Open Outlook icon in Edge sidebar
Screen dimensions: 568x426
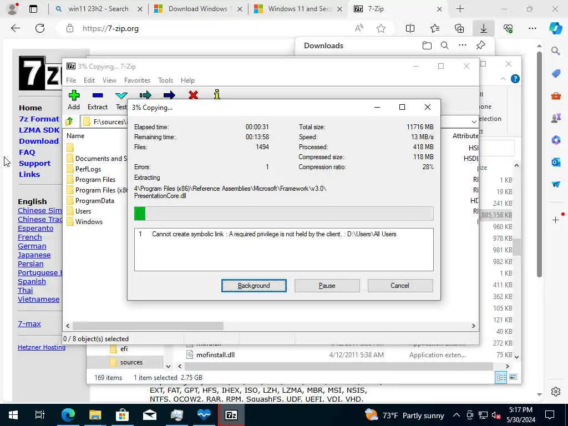click(556, 162)
